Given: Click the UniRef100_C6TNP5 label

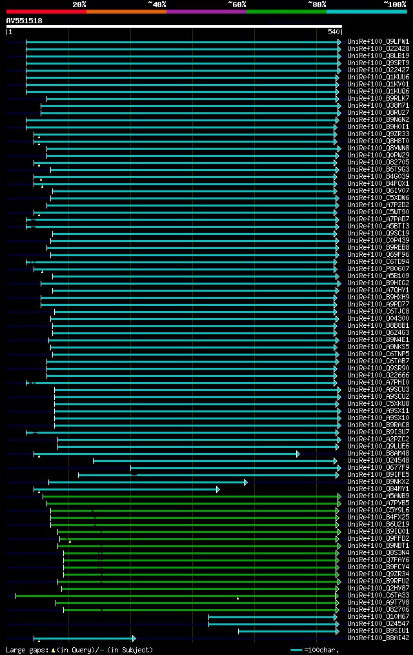Looking at the screenshot, I should click(x=378, y=354).
